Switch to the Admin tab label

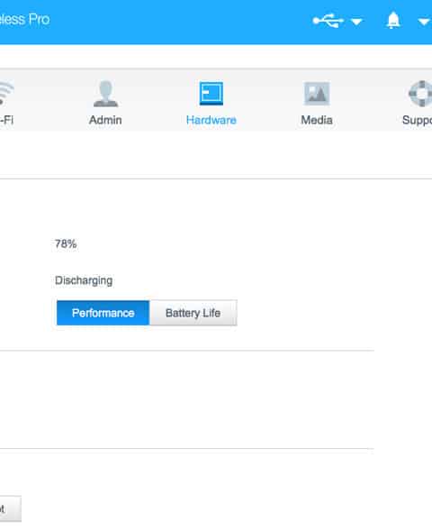105,120
